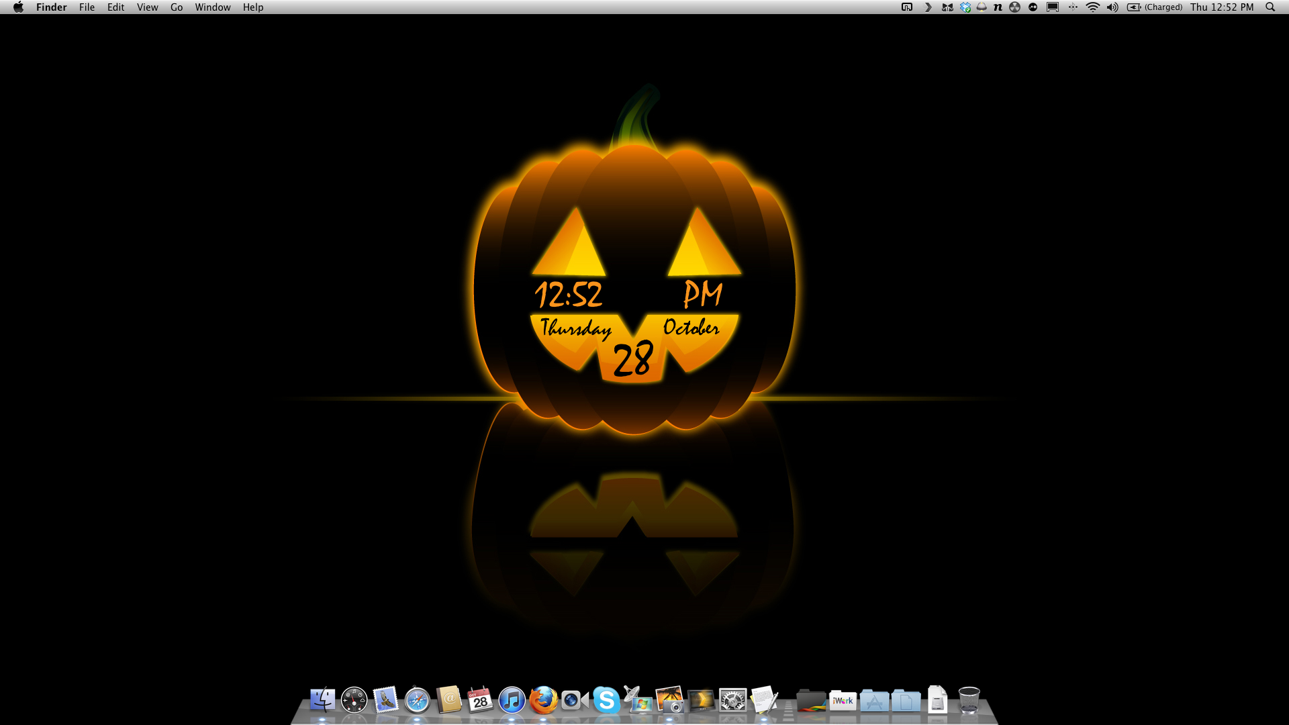Open iCal calendar showing 28
Viewport: 1289px width, 725px height.
tap(480, 700)
